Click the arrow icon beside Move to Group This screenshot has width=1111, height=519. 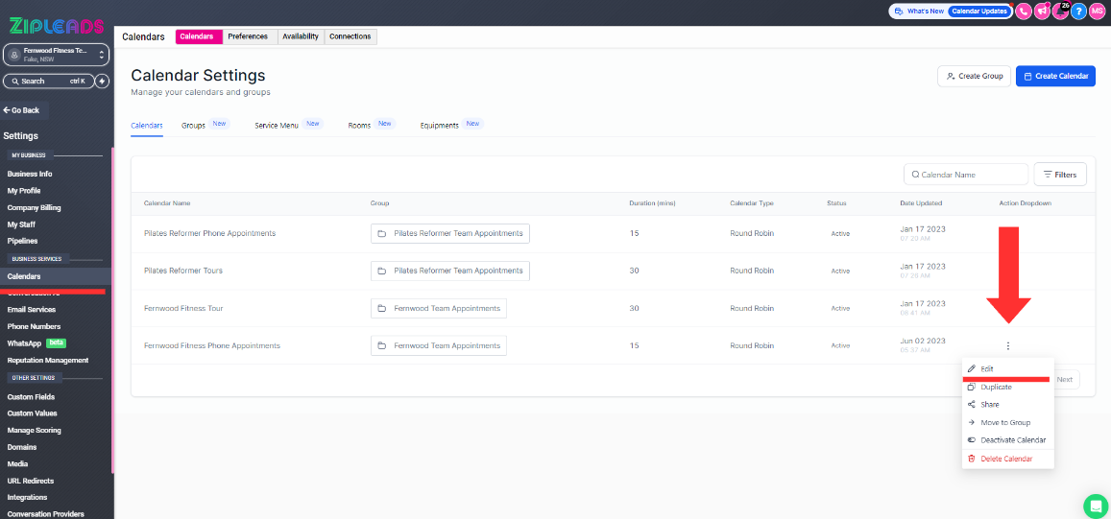coord(972,422)
